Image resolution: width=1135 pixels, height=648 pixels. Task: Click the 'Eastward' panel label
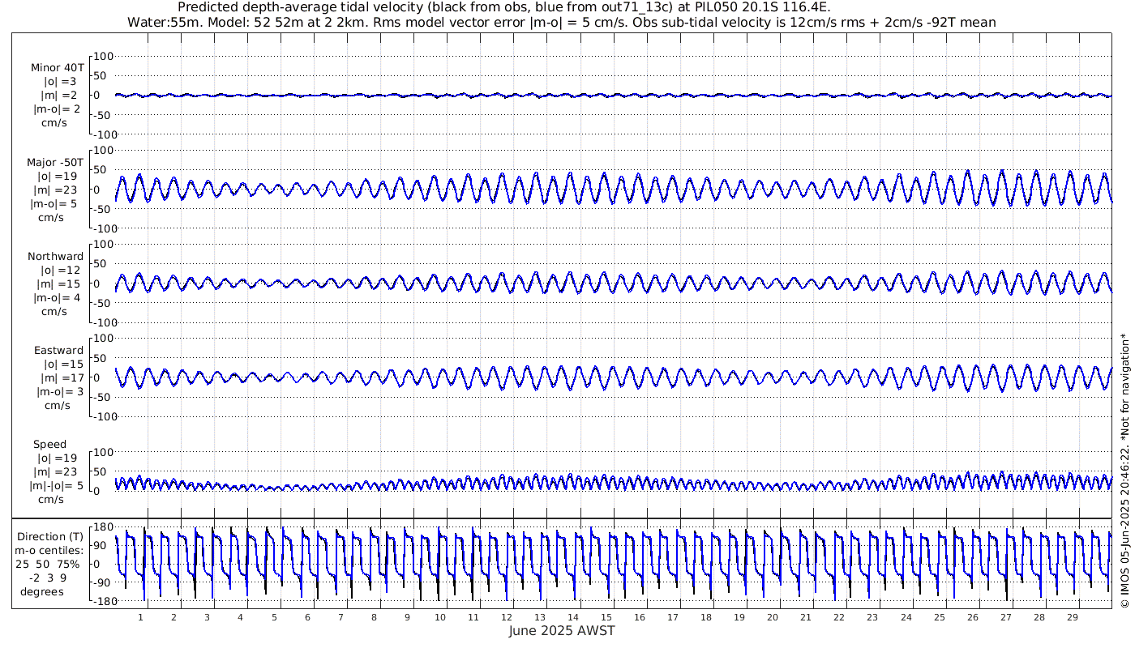58,351
